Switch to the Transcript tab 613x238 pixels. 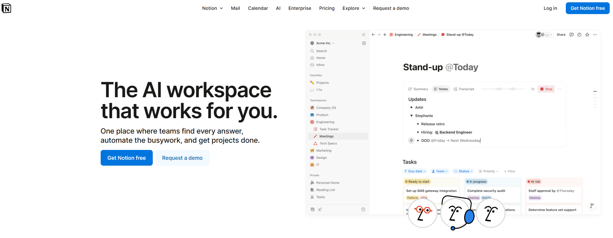[x=464, y=89]
